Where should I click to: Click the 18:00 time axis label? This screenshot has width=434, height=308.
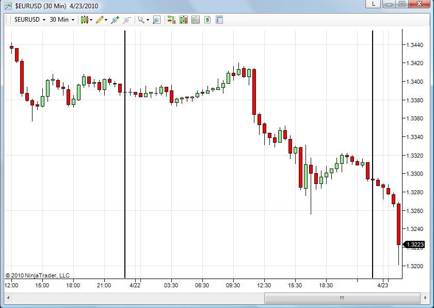point(73,285)
